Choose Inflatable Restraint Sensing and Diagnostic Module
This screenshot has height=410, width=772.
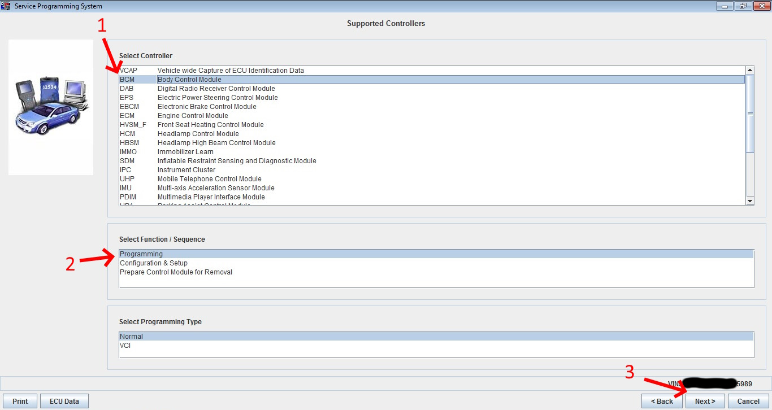pyautogui.click(x=432, y=161)
